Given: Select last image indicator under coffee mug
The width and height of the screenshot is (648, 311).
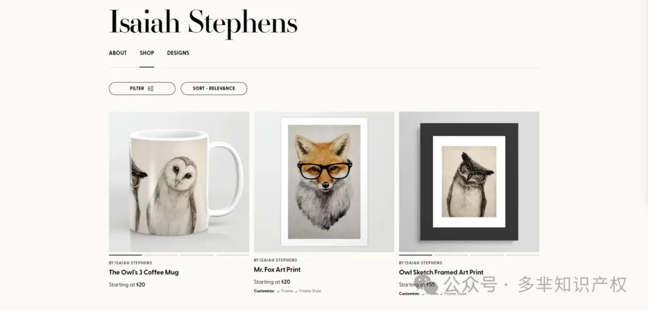Looking at the screenshot, I should (x=233, y=255).
